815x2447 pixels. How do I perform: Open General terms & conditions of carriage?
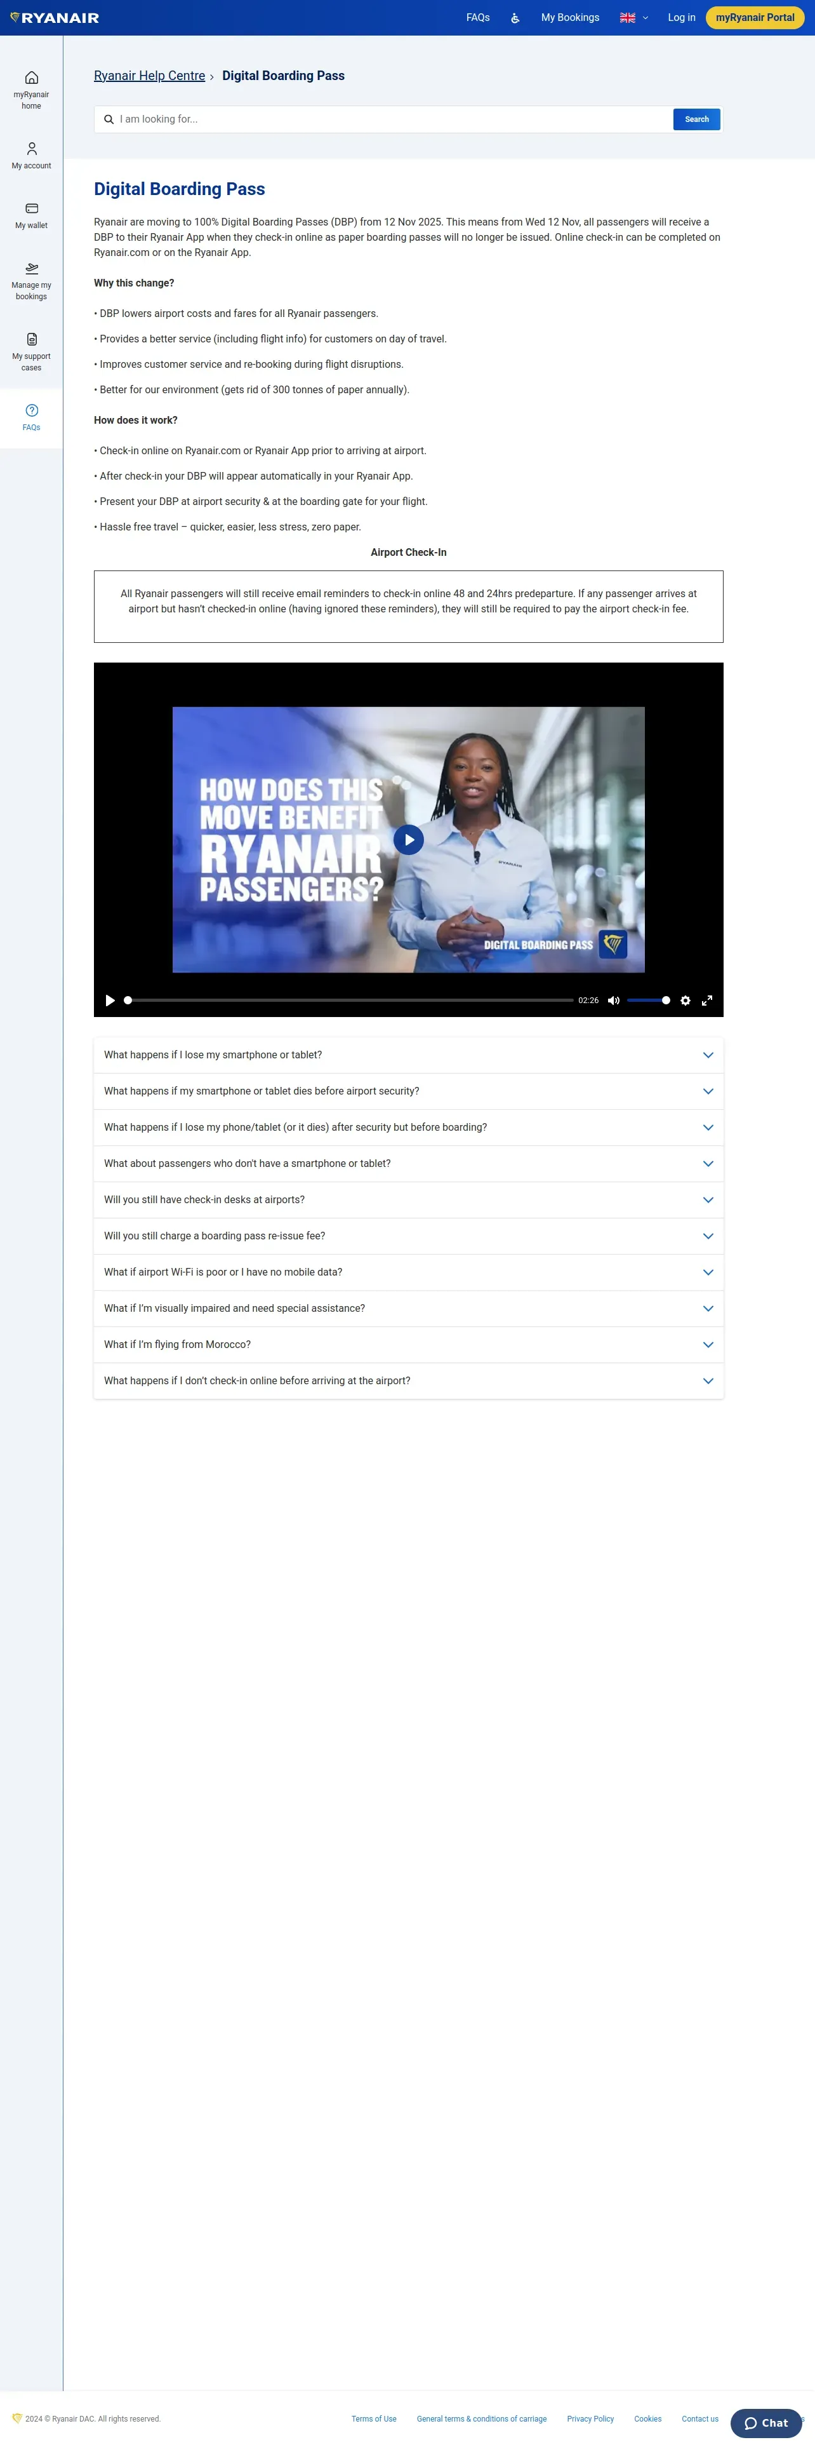[482, 2420]
